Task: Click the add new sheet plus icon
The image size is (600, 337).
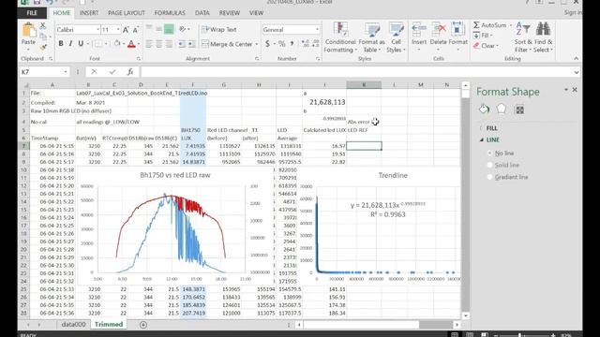Action: [x=143, y=325]
